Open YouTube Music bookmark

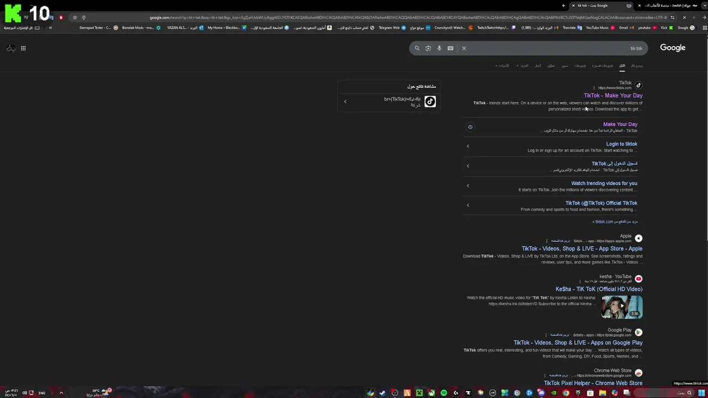click(x=600, y=28)
